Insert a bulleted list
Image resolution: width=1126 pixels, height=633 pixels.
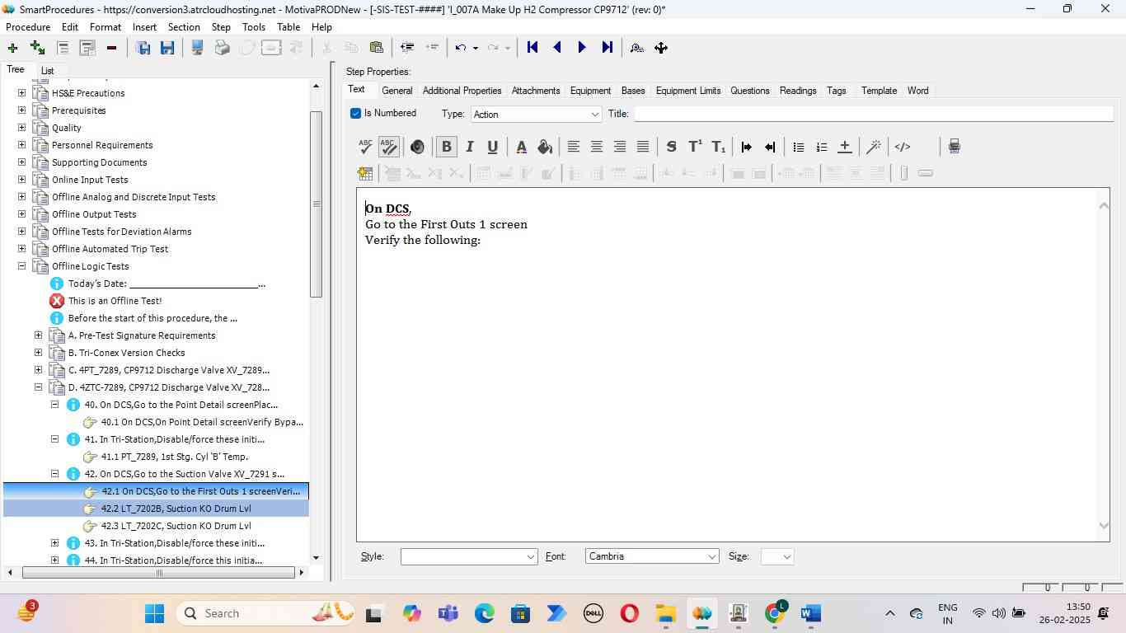click(x=798, y=147)
